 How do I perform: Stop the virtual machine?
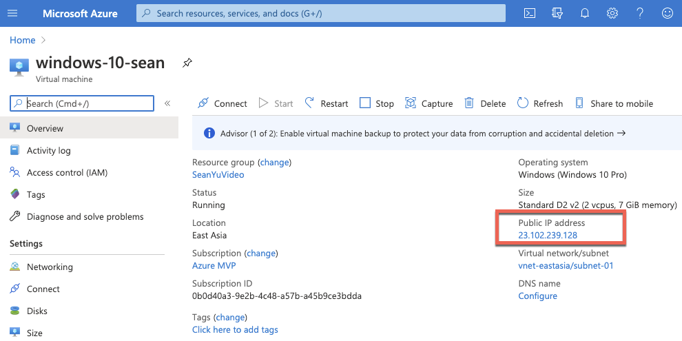coord(377,103)
